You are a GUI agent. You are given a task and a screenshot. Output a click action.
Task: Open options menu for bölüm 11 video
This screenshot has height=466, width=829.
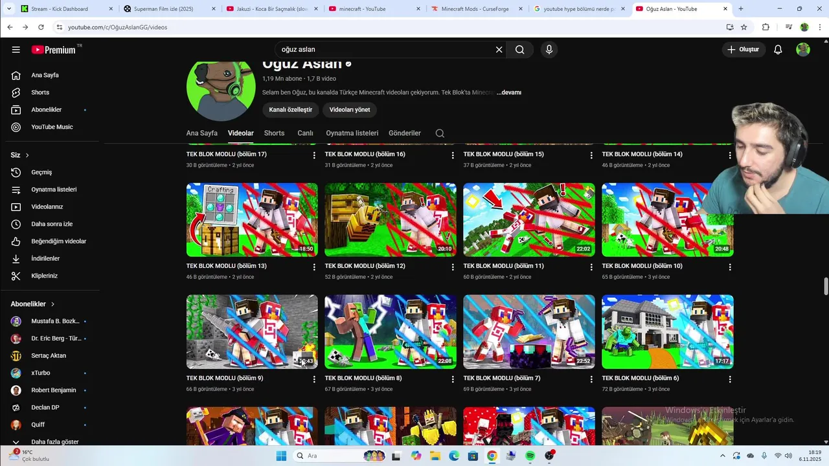(591, 267)
